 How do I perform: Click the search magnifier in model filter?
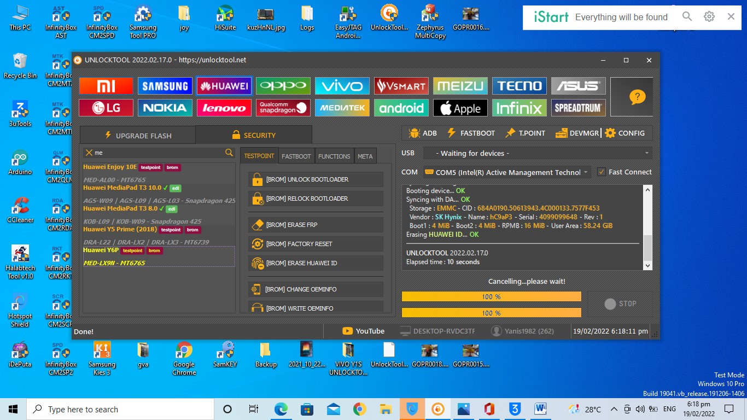[229, 153]
